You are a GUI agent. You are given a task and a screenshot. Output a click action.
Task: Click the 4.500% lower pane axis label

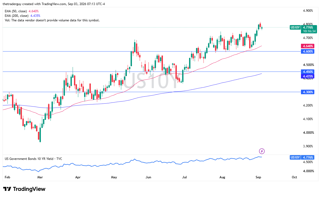(x=308, y=162)
